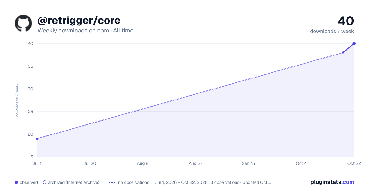Click the 'no observations' legend label
The height and width of the screenshot is (193, 369).
point(133,182)
